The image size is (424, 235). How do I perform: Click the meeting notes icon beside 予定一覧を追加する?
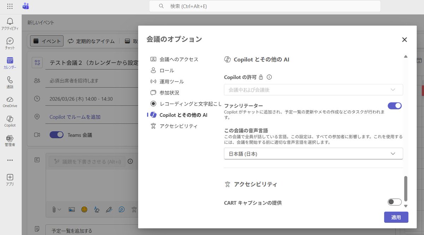pos(37,229)
